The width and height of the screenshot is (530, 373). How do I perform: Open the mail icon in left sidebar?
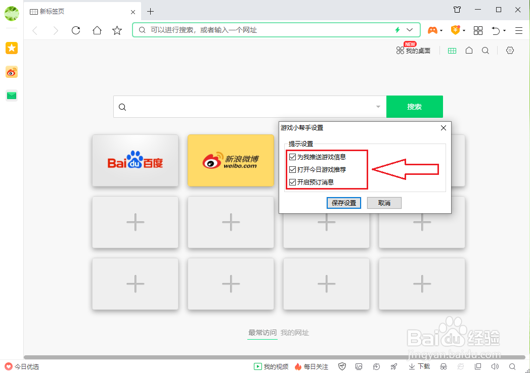pos(11,95)
